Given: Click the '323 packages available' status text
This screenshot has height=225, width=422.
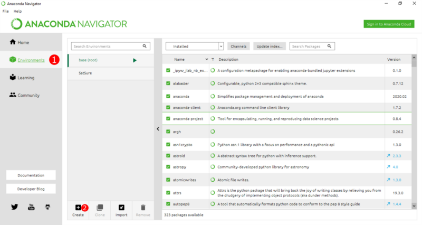Looking at the screenshot, I should (184, 215).
